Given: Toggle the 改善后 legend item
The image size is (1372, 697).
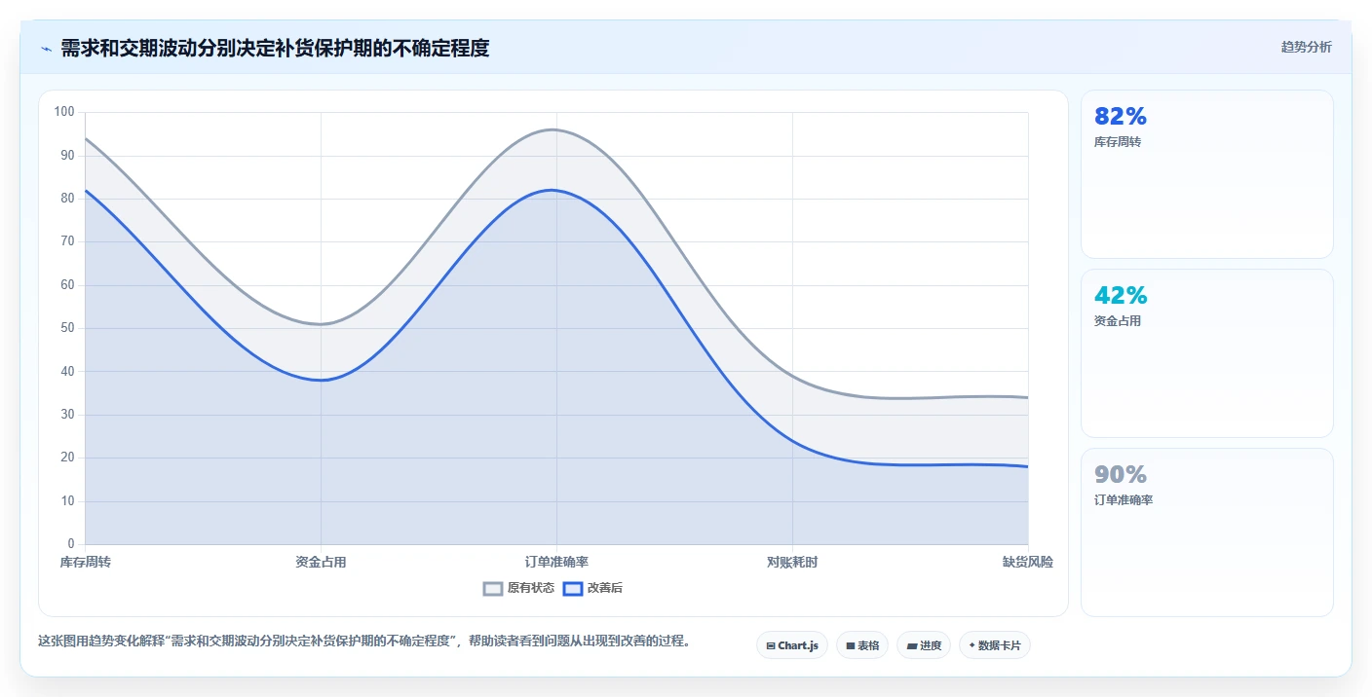Looking at the screenshot, I should [x=593, y=588].
